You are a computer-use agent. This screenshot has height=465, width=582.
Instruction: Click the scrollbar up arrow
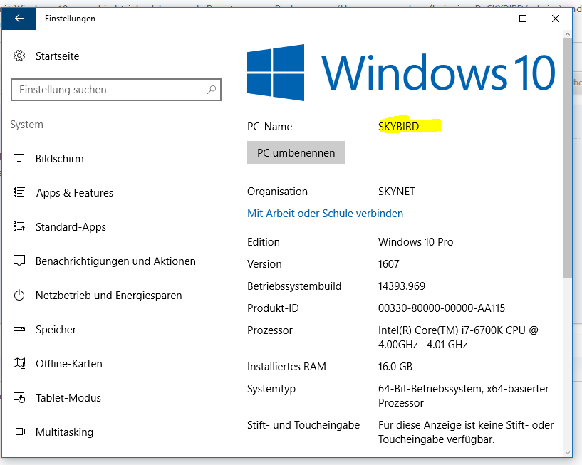pos(567,33)
